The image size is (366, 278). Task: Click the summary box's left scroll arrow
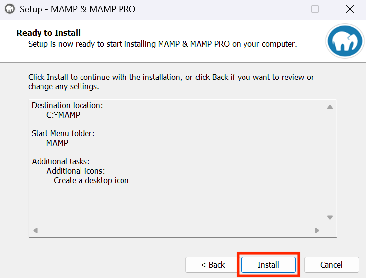pos(36,231)
